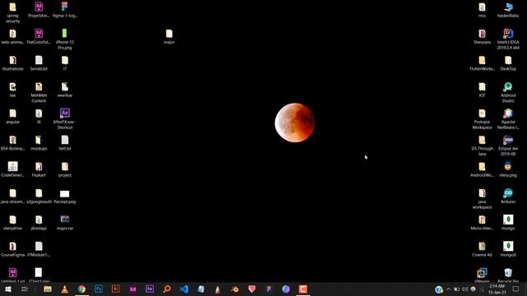Open the volume control in system tray

pyautogui.click(x=464, y=289)
